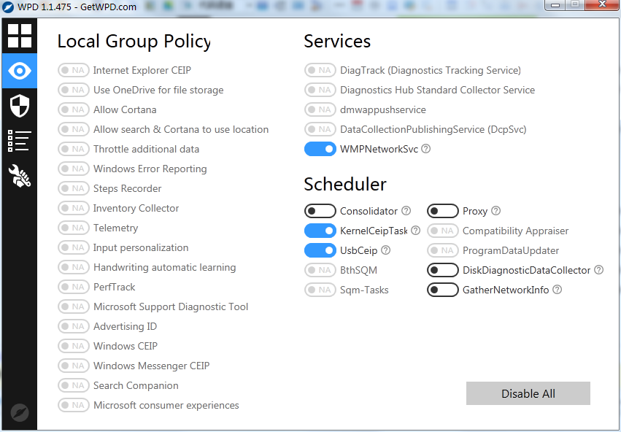Click help icon next to WMPNetworkSvc
Image resolution: width=621 pixels, height=432 pixels.
pos(426,149)
